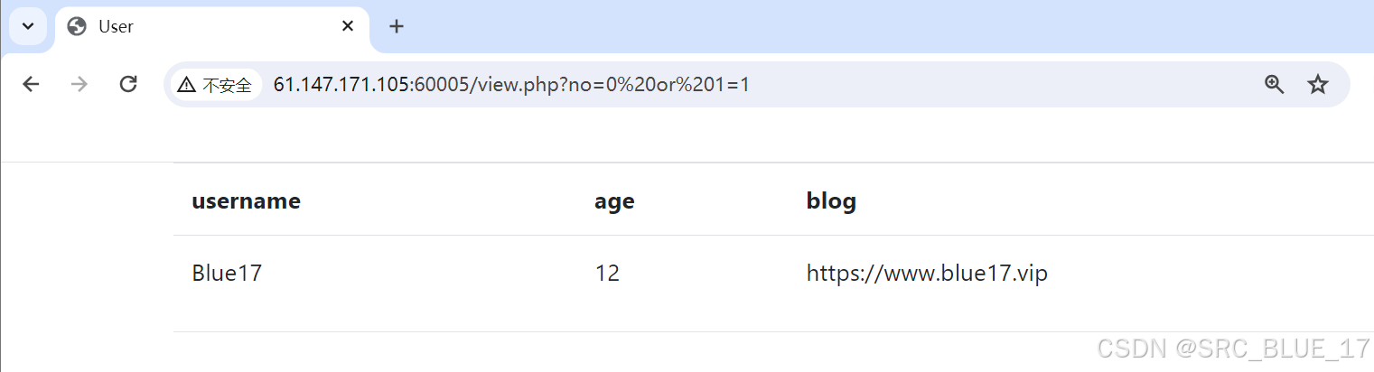
Task: Click the not-secure warning triangle icon
Action: point(186,85)
